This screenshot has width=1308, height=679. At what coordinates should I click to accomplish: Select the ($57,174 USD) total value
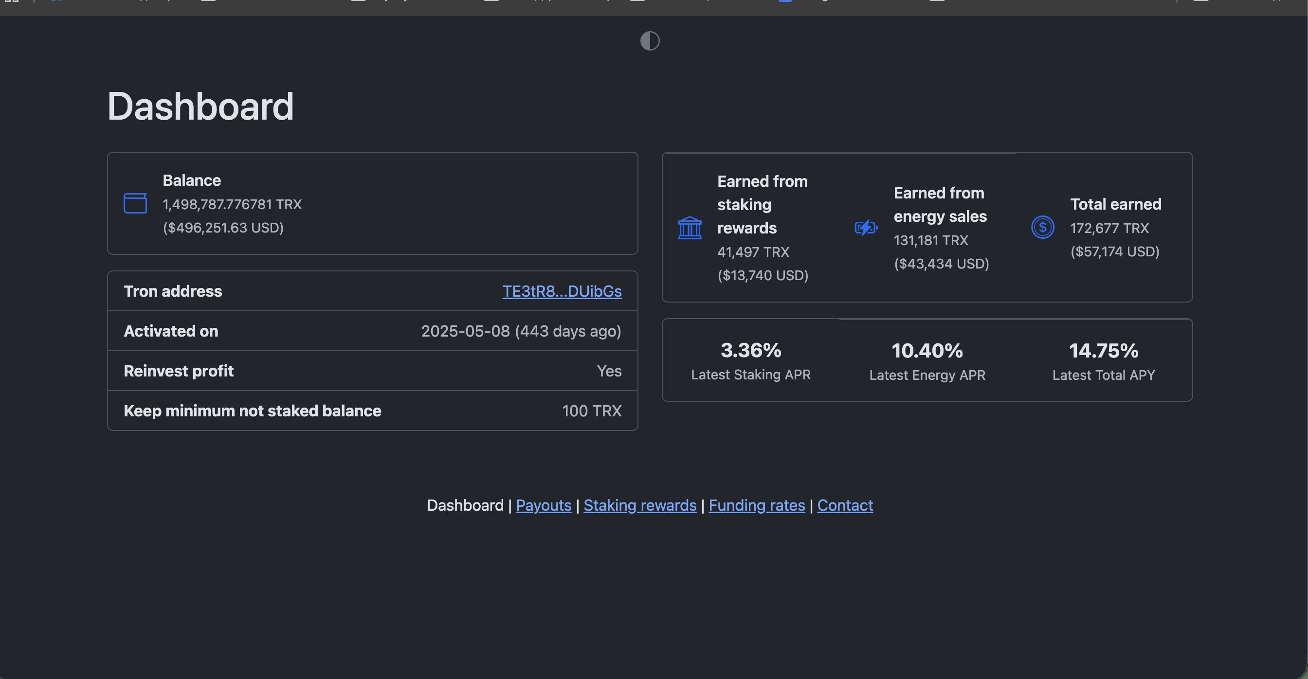pyautogui.click(x=1114, y=252)
